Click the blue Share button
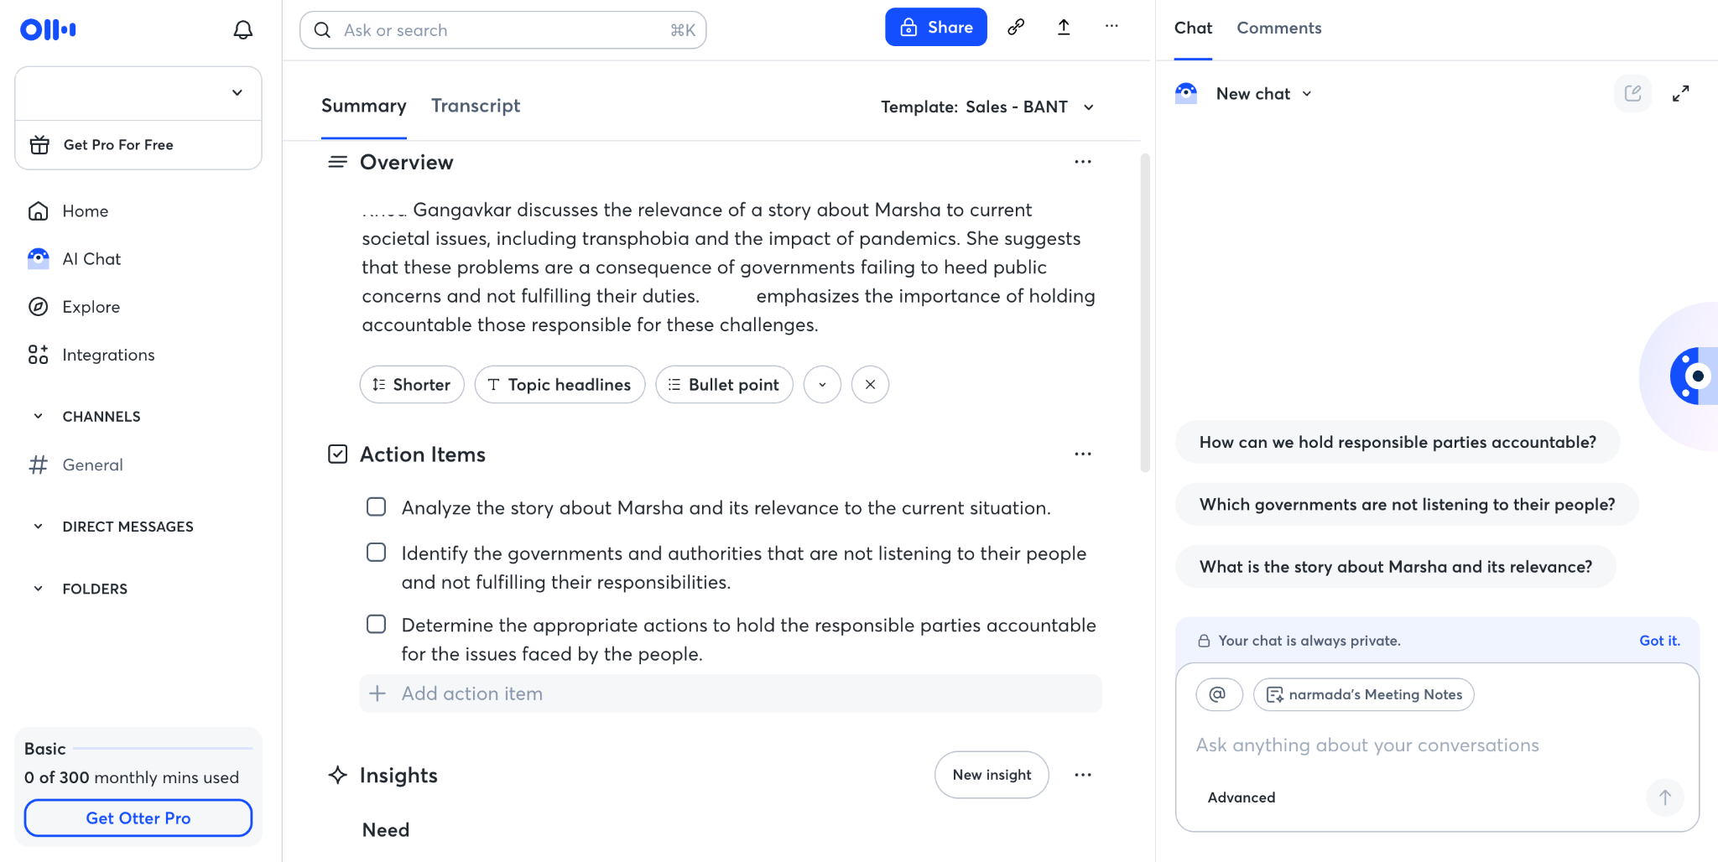Screen dimensions: 1718x862 (936, 27)
